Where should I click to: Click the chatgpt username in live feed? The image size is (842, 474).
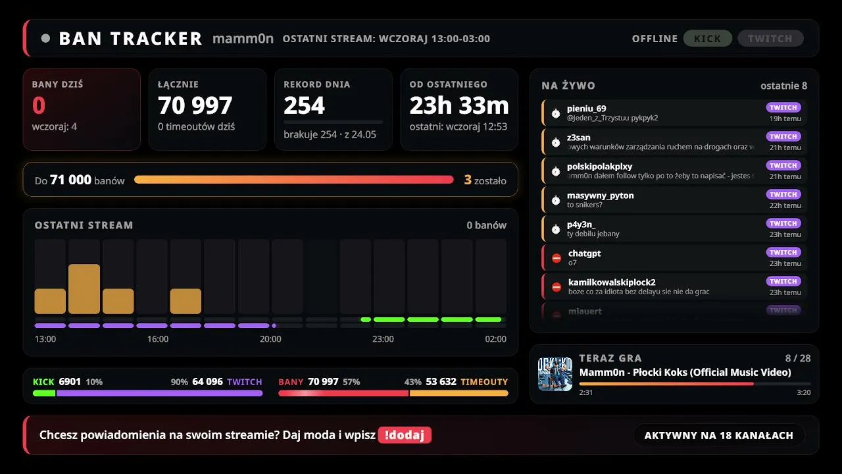[x=585, y=253]
